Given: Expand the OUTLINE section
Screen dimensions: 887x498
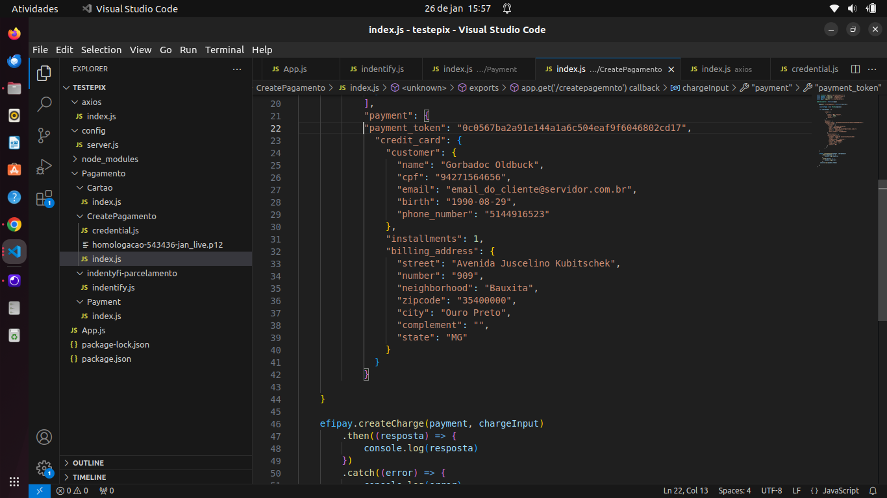Looking at the screenshot, I should point(156,463).
